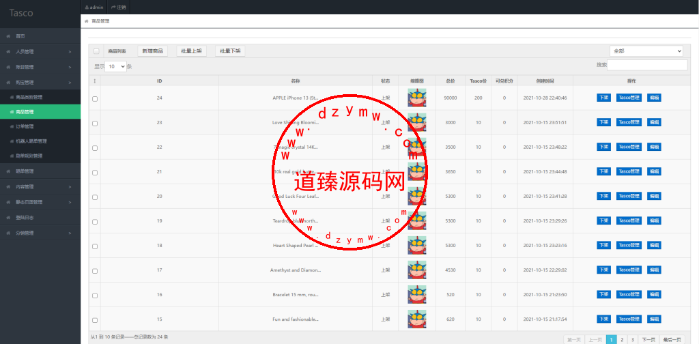The height and width of the screenshot is (344, 699).
Task: Check the checkbox for product ID 21
Action: [95, 173]
